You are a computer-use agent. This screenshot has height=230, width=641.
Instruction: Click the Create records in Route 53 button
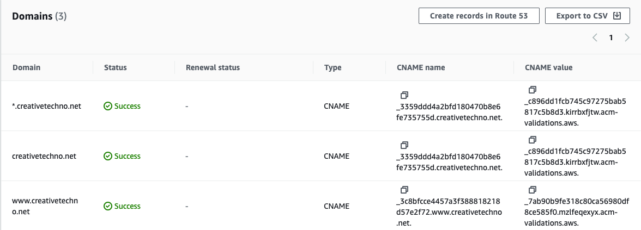[479, 16]
